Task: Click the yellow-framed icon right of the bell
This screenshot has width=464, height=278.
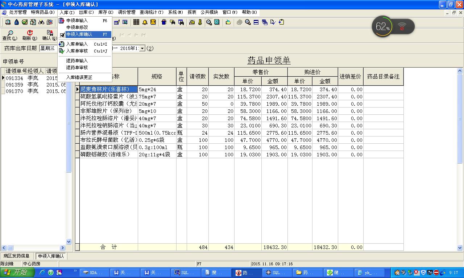Action: point(153,22)
